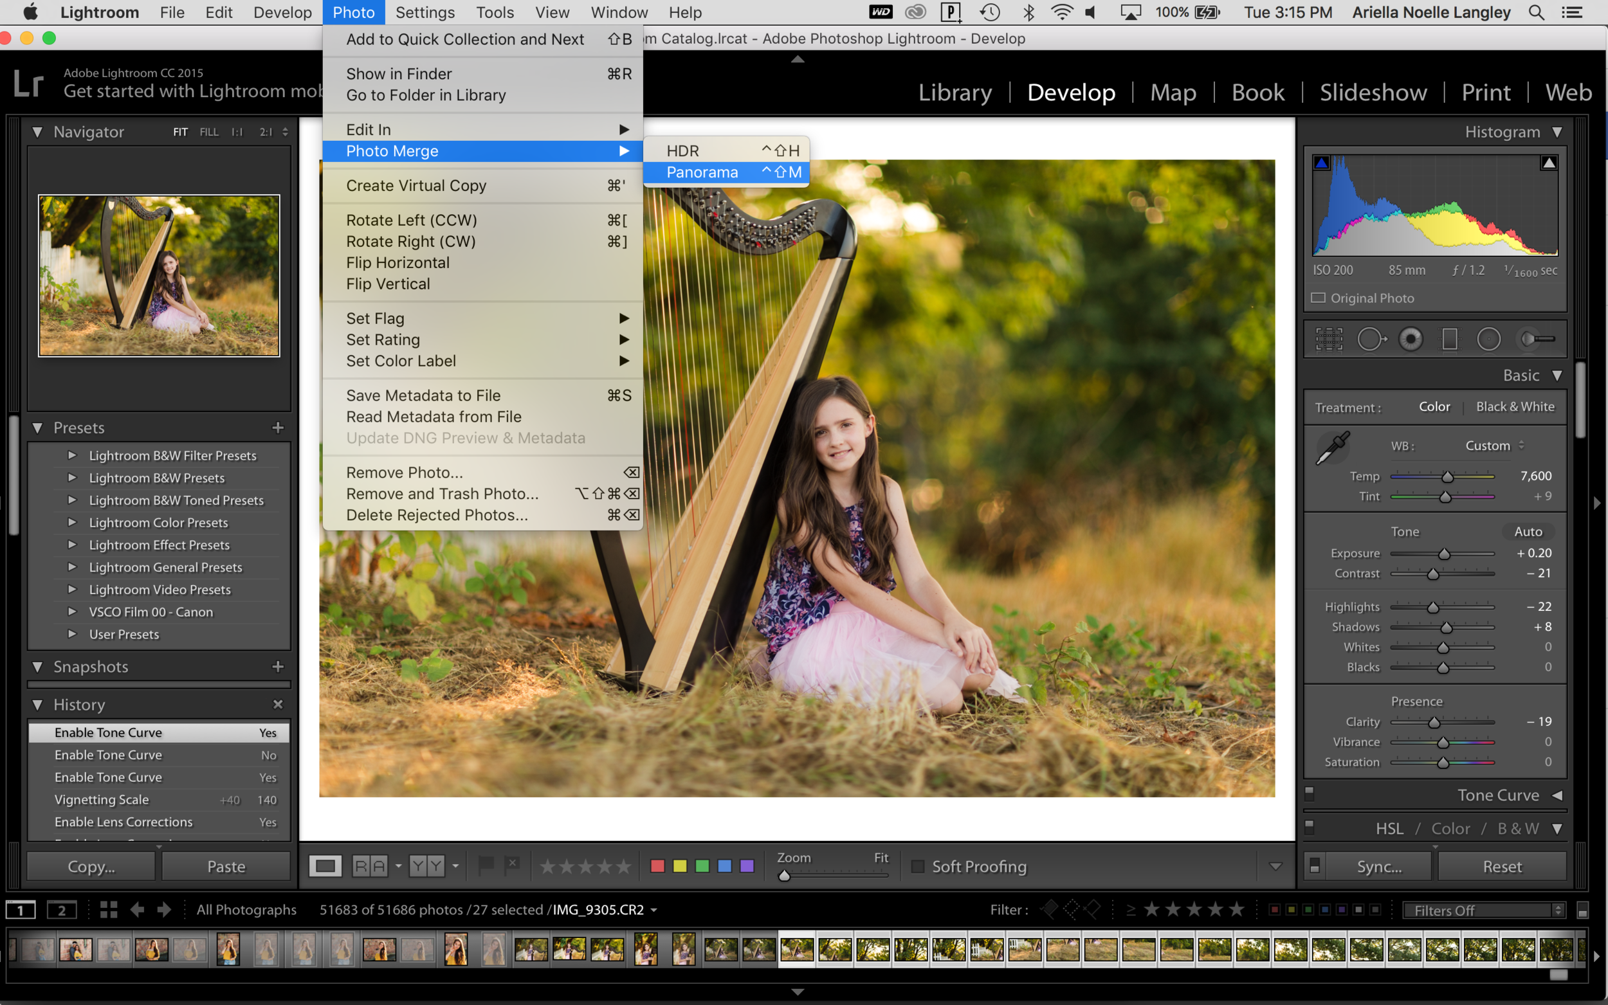
Task: Switch treatment to Black & White
Action: pos(1515,407)
